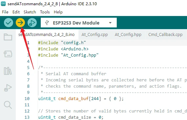The width and height of the screenshot is (187, 120).
Task: Expand the ESP32S3 Dev Module board dropdown
Action: [79, 23]
